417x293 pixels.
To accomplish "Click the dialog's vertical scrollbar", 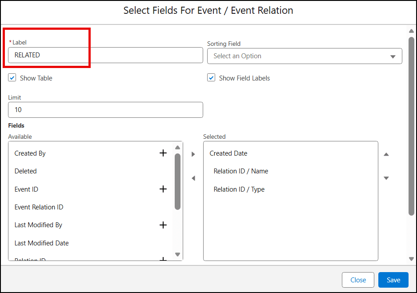I will 411,124.
